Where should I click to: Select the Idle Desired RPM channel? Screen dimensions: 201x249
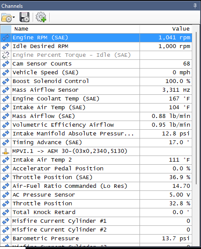tap(41, 46)
